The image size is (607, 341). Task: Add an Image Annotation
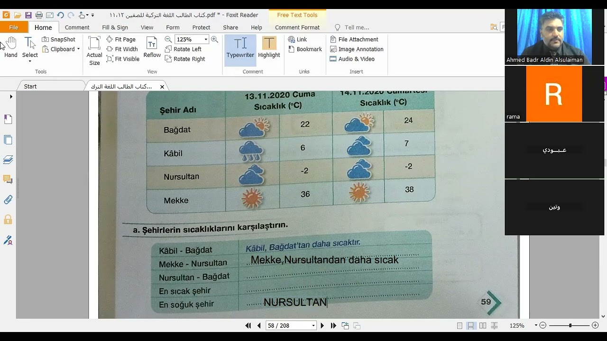click(x=356, y=49)
